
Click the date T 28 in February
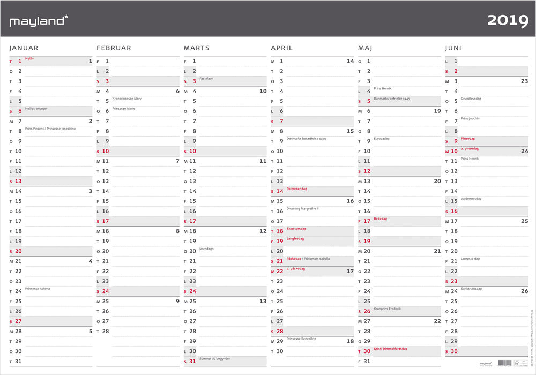pos(103,331)
